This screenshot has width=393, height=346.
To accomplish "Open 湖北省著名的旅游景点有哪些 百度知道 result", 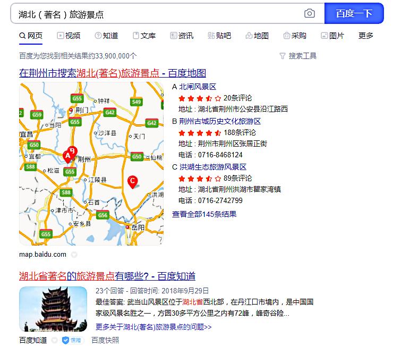I will [107, 276].
